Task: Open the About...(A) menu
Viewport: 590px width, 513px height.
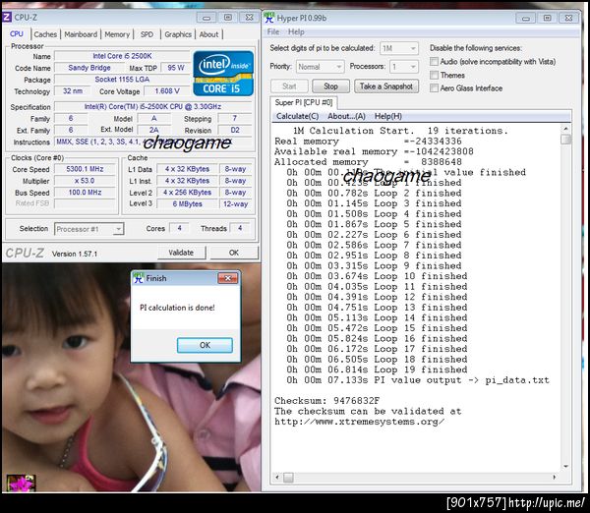Action: click(x=346, y=116)
